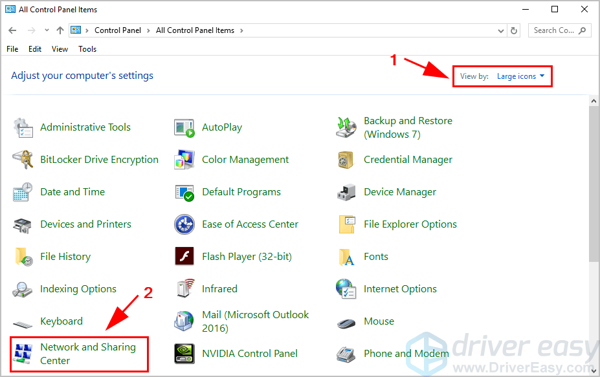600x377 pixels.
Task: Click the AutoPlay icon
Action: 184,127
